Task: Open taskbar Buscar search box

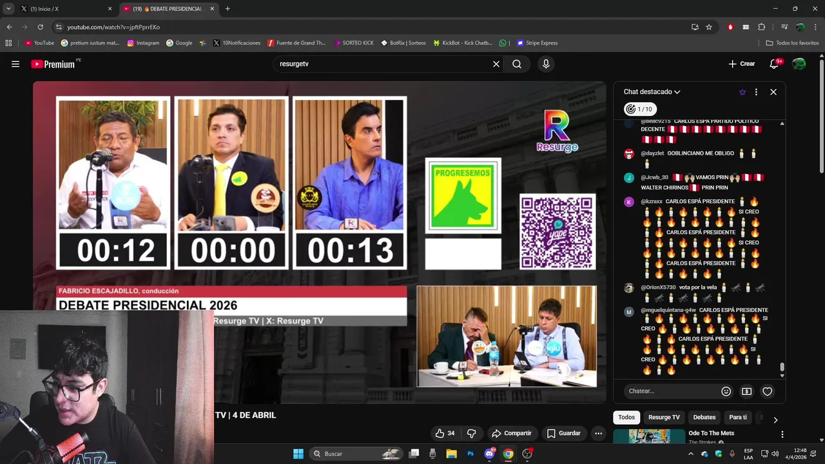Action: point(356,454)
